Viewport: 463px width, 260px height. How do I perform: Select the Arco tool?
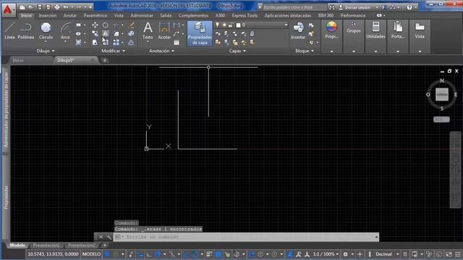(65, 31)
